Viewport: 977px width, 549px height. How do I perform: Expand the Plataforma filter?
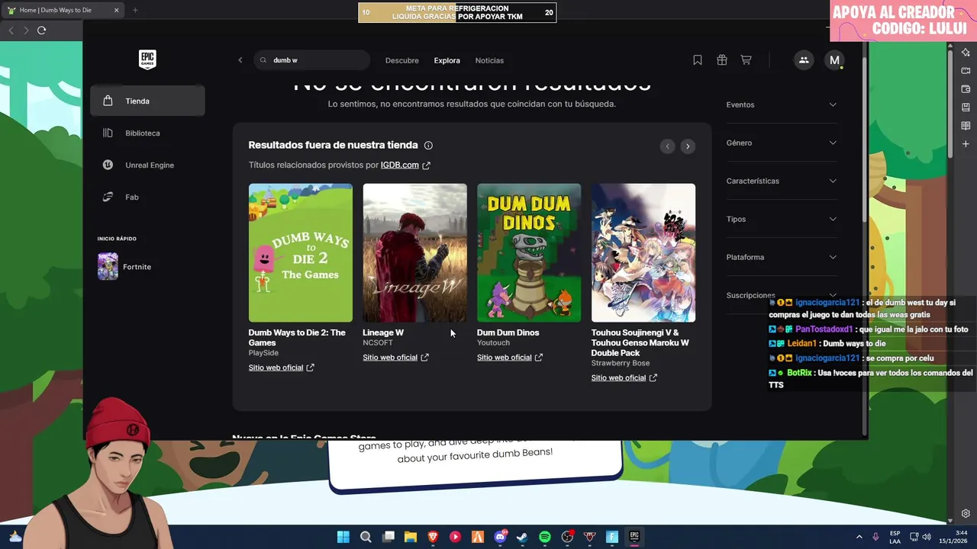pos(782,257)
